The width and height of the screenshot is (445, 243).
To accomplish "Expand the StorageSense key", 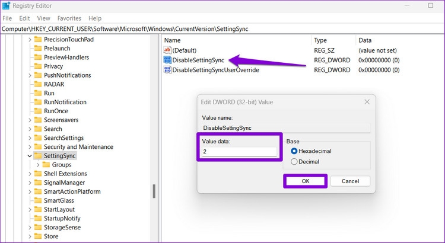I will pos(30,228).
